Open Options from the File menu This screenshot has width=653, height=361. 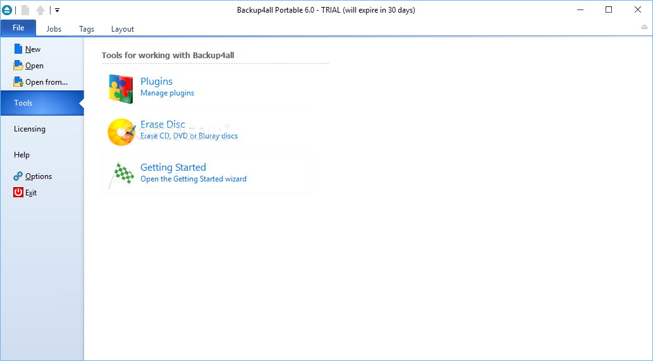(x=39, y=176)
